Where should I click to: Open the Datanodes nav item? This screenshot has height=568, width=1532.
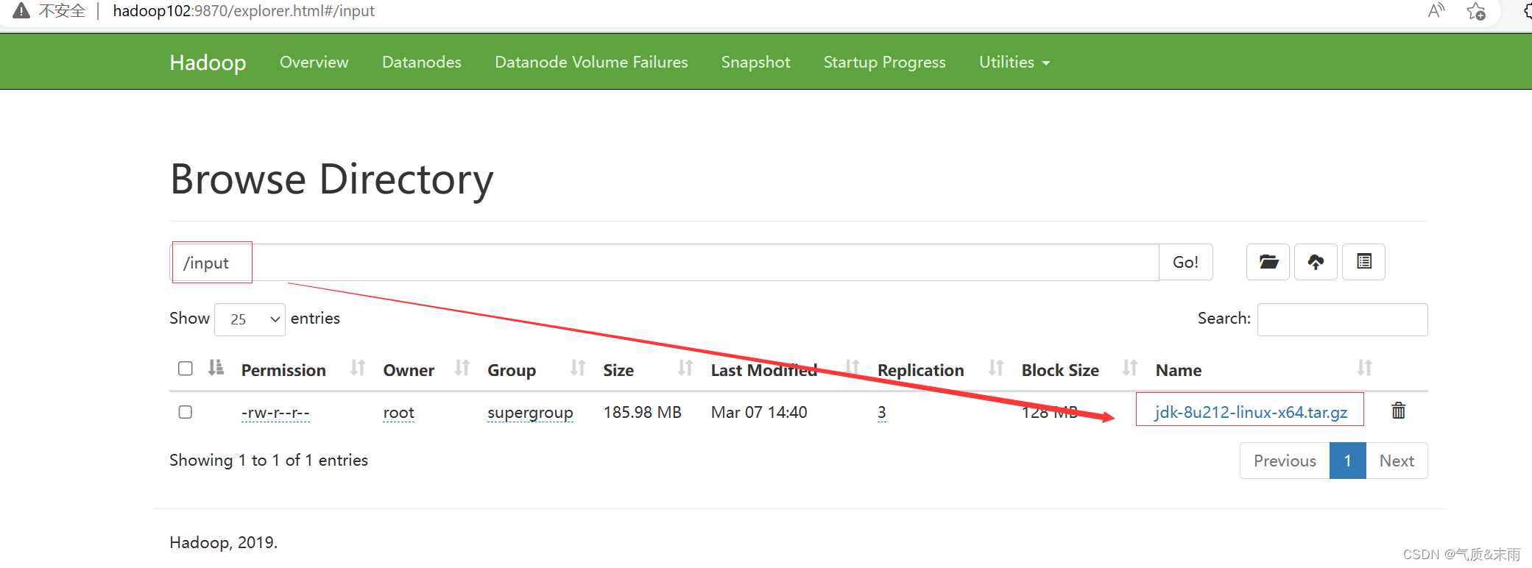tap(422, 63)
